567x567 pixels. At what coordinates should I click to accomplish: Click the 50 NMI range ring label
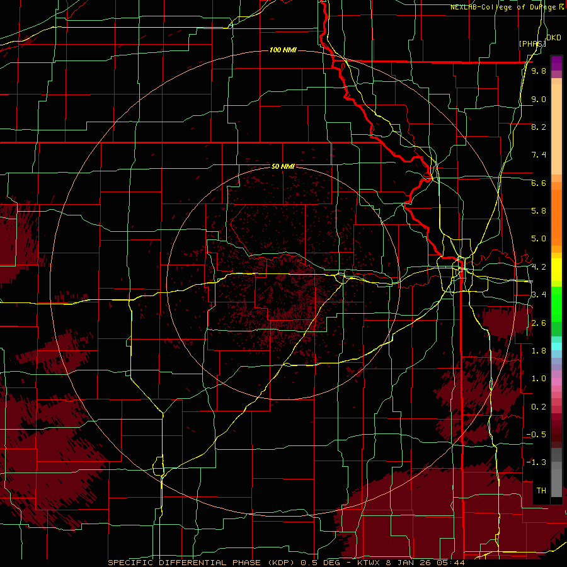tap(283, 166)
